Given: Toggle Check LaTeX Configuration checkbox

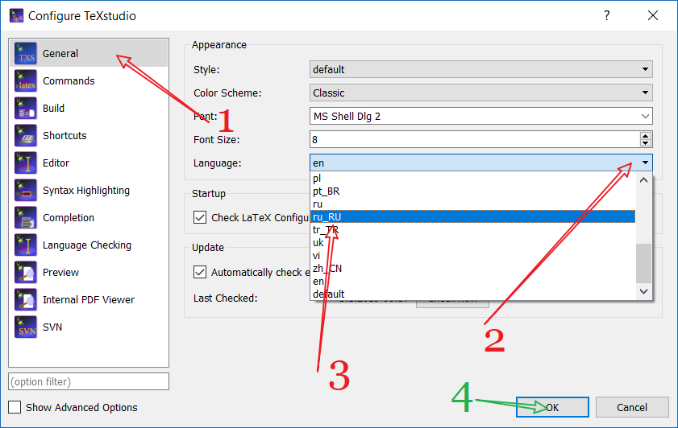Looking at the screenshot, I should coord(200,217).
